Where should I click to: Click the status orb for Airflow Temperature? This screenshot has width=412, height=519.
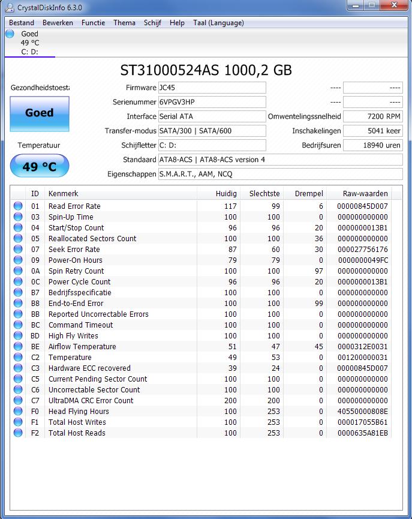pos(18,346)
